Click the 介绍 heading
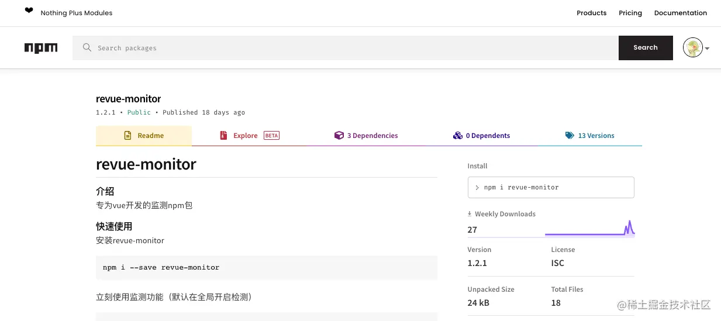The width and height of the screenshot is (721, 321). pos(105,191)
